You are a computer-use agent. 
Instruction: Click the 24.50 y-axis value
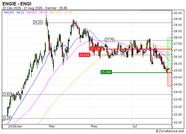tap(178, 85)
